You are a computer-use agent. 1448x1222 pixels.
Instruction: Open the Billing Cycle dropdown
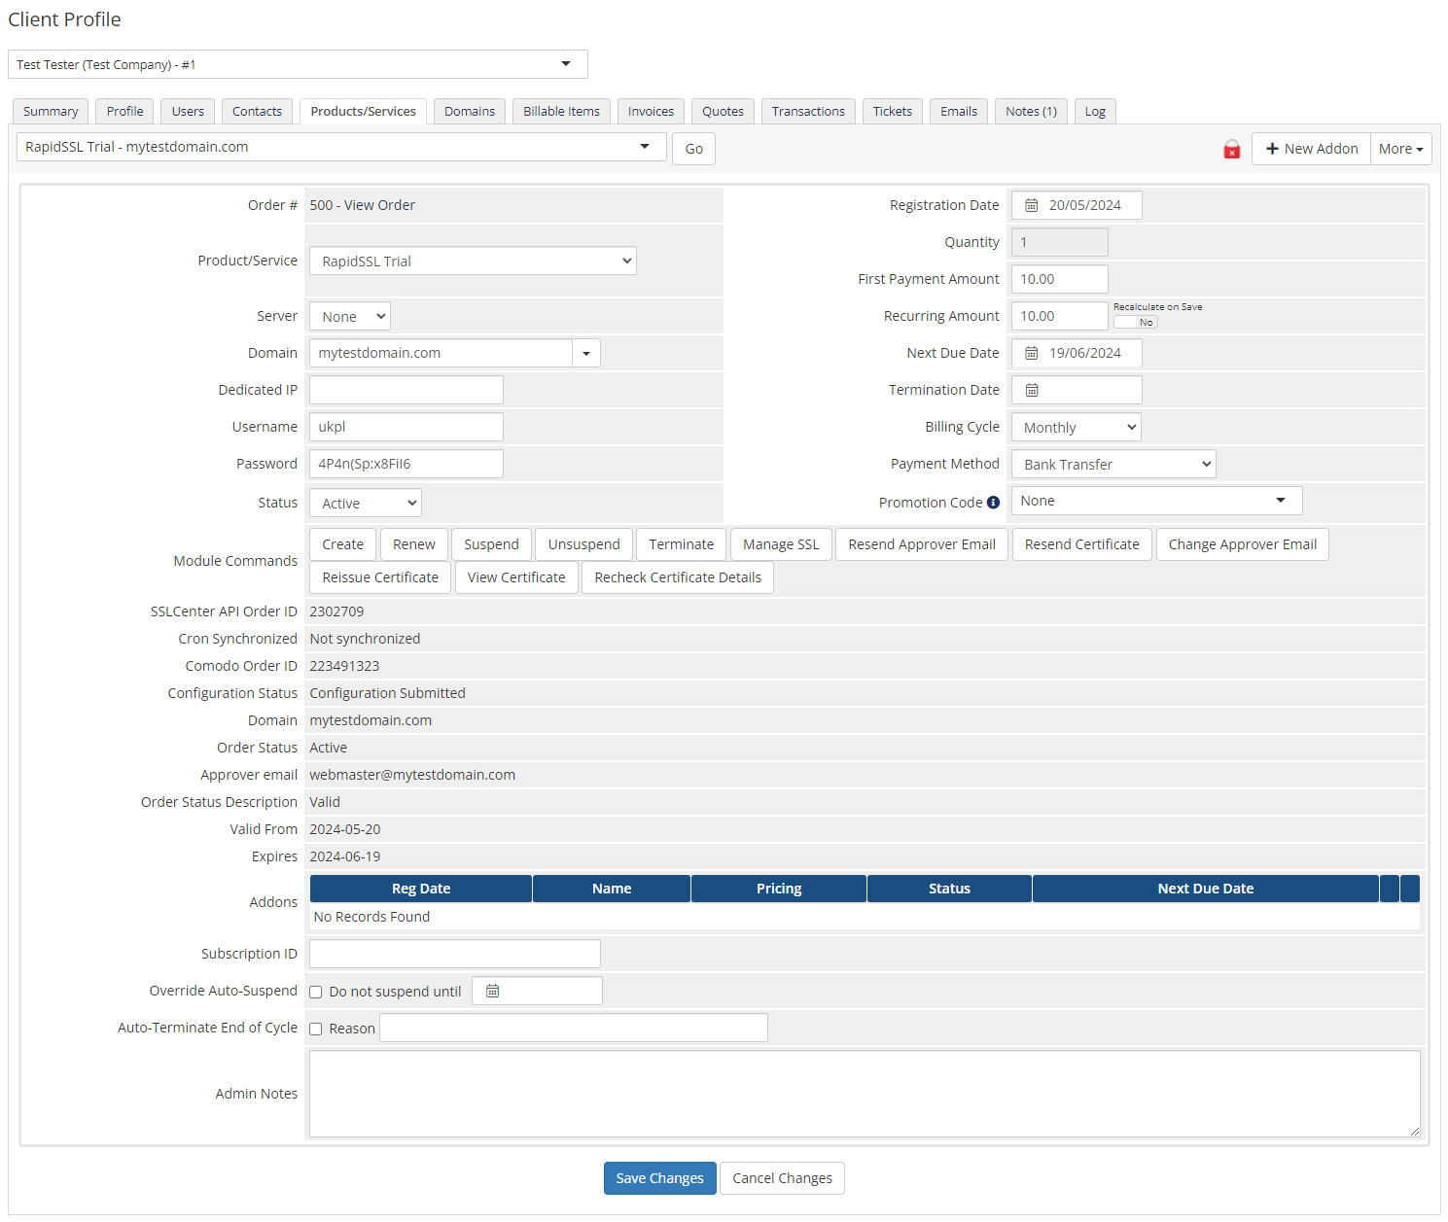pyautogui.click(x=1075, y=426)
